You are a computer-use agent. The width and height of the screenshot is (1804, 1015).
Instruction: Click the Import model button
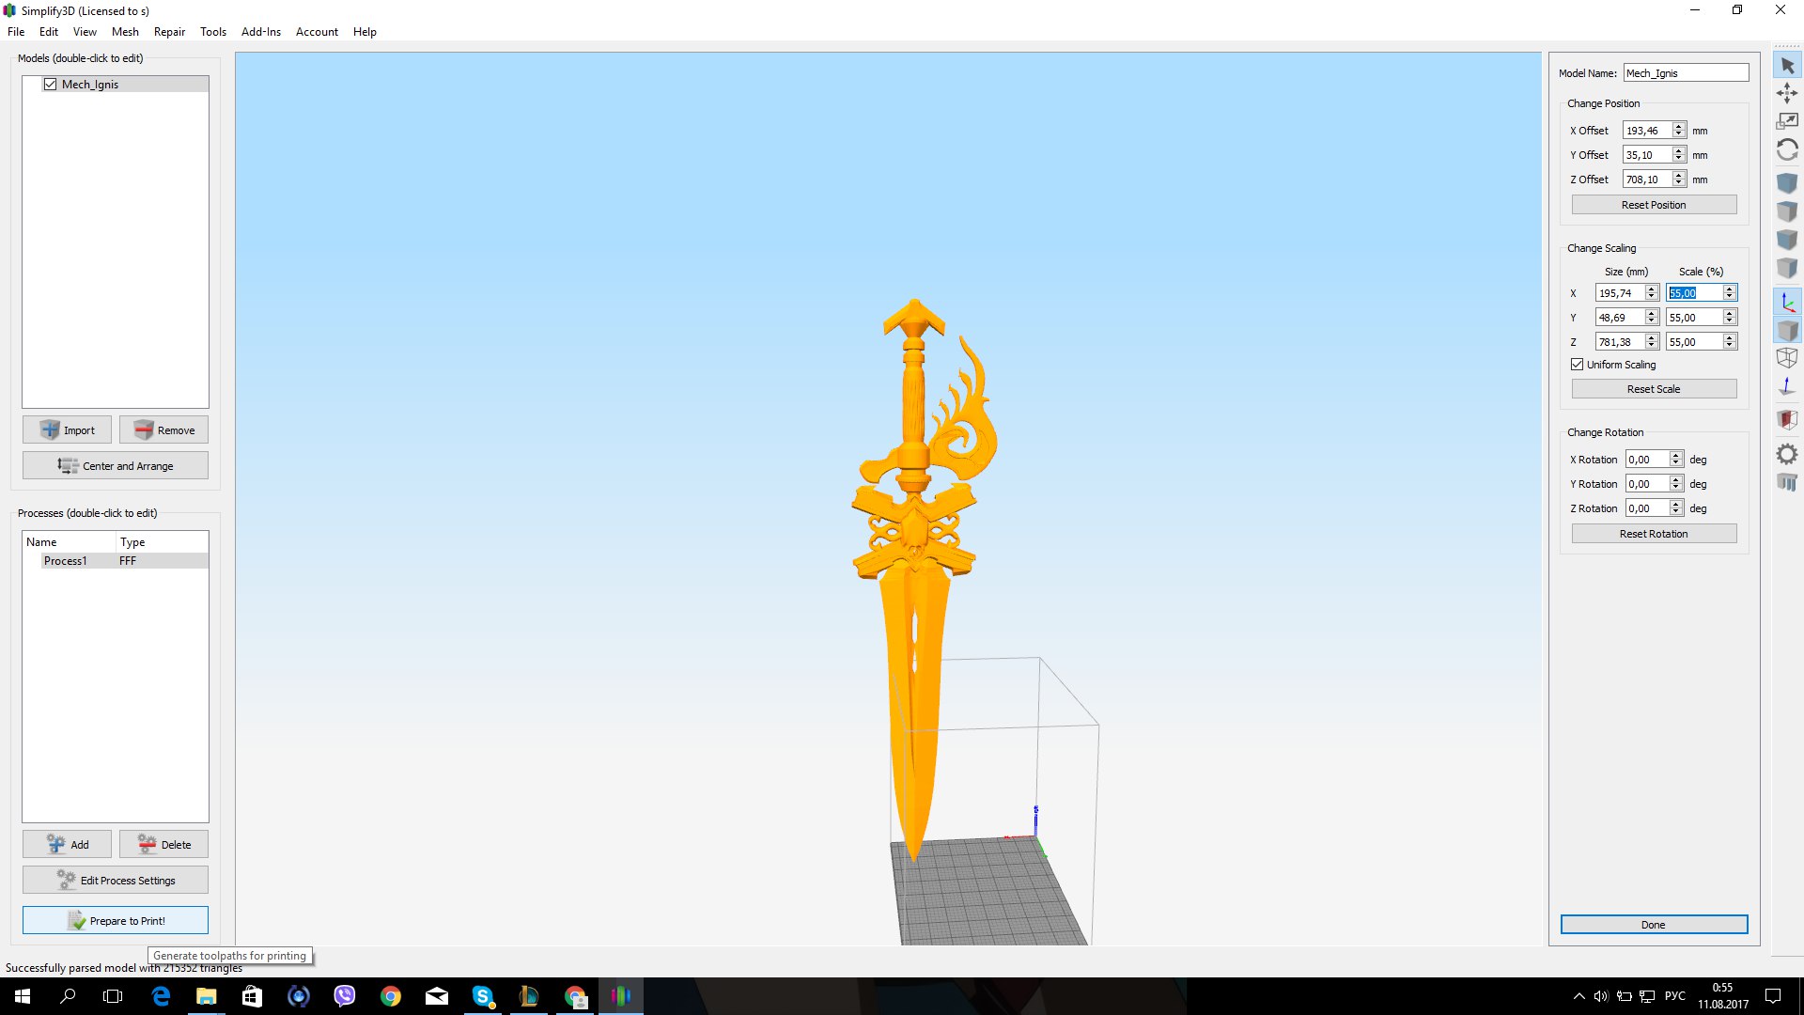[67, 430]
